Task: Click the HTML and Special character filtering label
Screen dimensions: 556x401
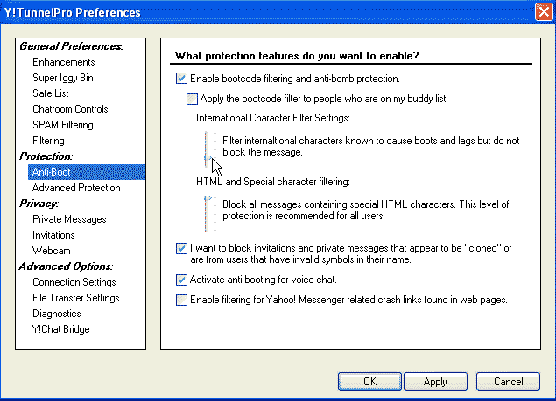Action: tap(273, 182)
